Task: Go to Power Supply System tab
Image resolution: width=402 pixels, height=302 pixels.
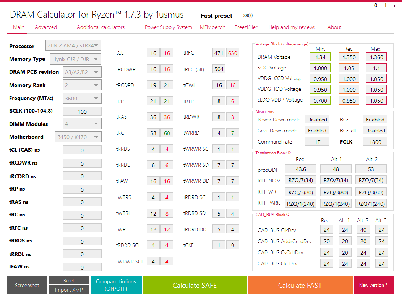Action: coord(169,27)
